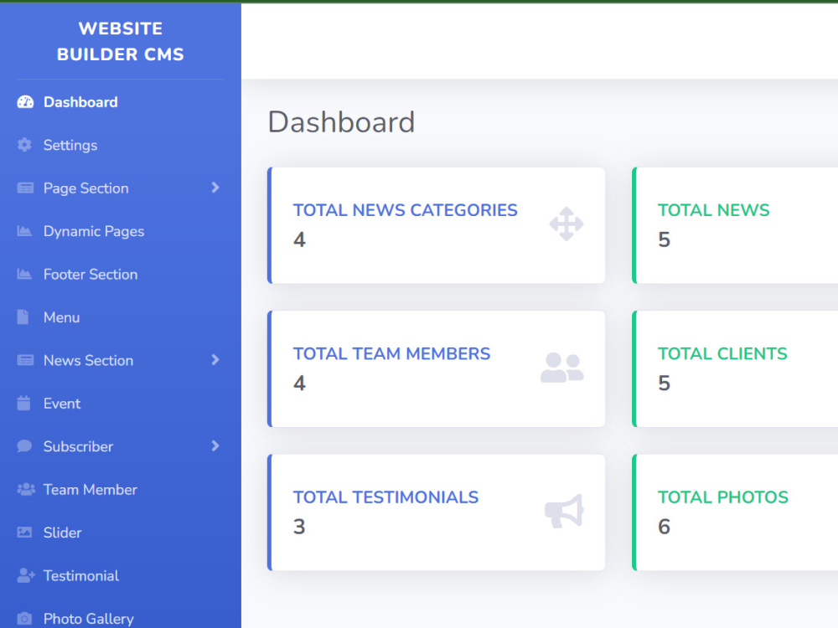Click the Slider image icon

[24, 533]
